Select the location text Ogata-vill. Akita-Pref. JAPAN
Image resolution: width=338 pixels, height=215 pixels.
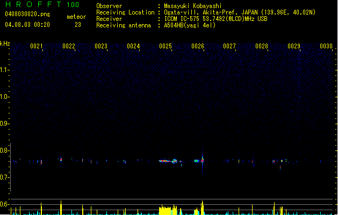(211, 12)
